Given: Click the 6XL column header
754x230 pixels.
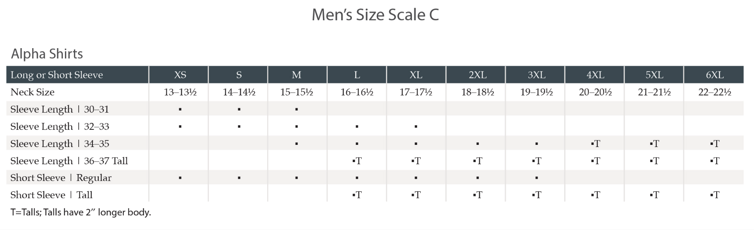Looking at the screenshot, I should (714, 75).
